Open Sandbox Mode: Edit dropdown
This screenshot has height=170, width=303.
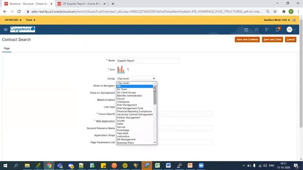click(x=277, y=20)
